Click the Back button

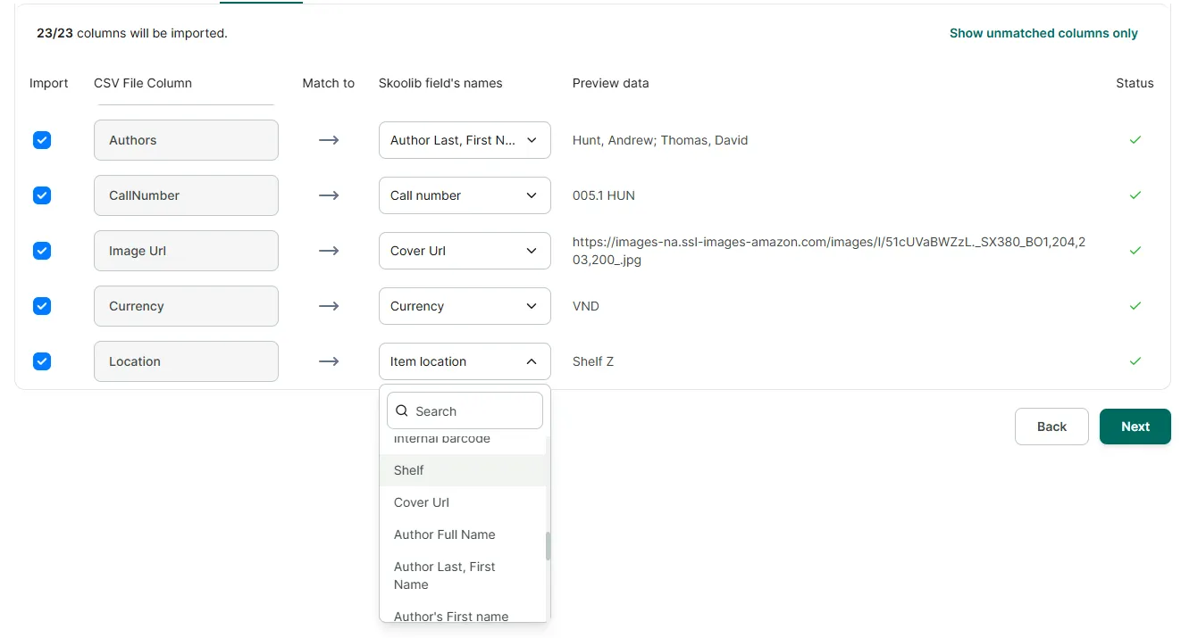click(1051, 427)
